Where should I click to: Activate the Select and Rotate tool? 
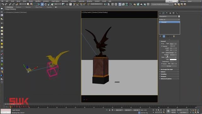(x=45, y=4)
